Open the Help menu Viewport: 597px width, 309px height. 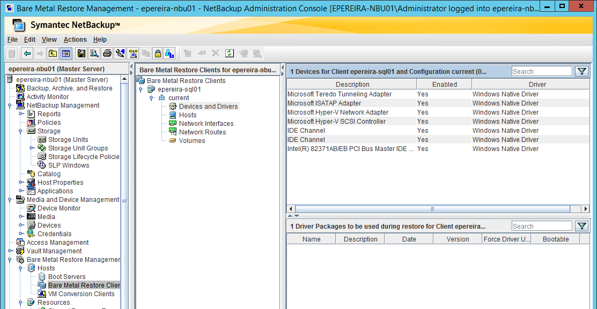click(100, 40)
